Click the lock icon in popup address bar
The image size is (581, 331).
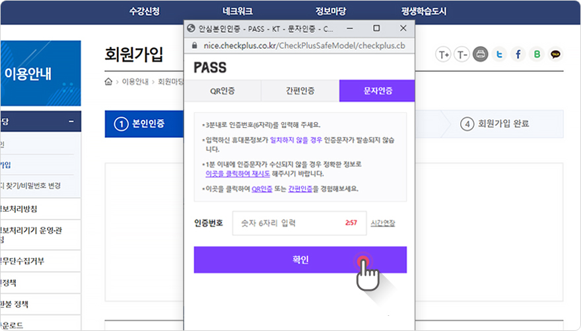194,45
